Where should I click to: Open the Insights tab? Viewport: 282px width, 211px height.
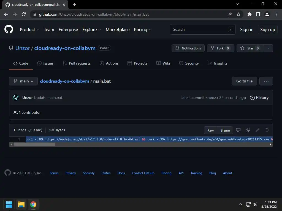(218, 63)
